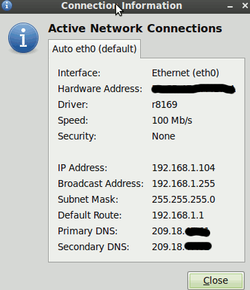
Task: Select the None security value
Action: (163, 136)
